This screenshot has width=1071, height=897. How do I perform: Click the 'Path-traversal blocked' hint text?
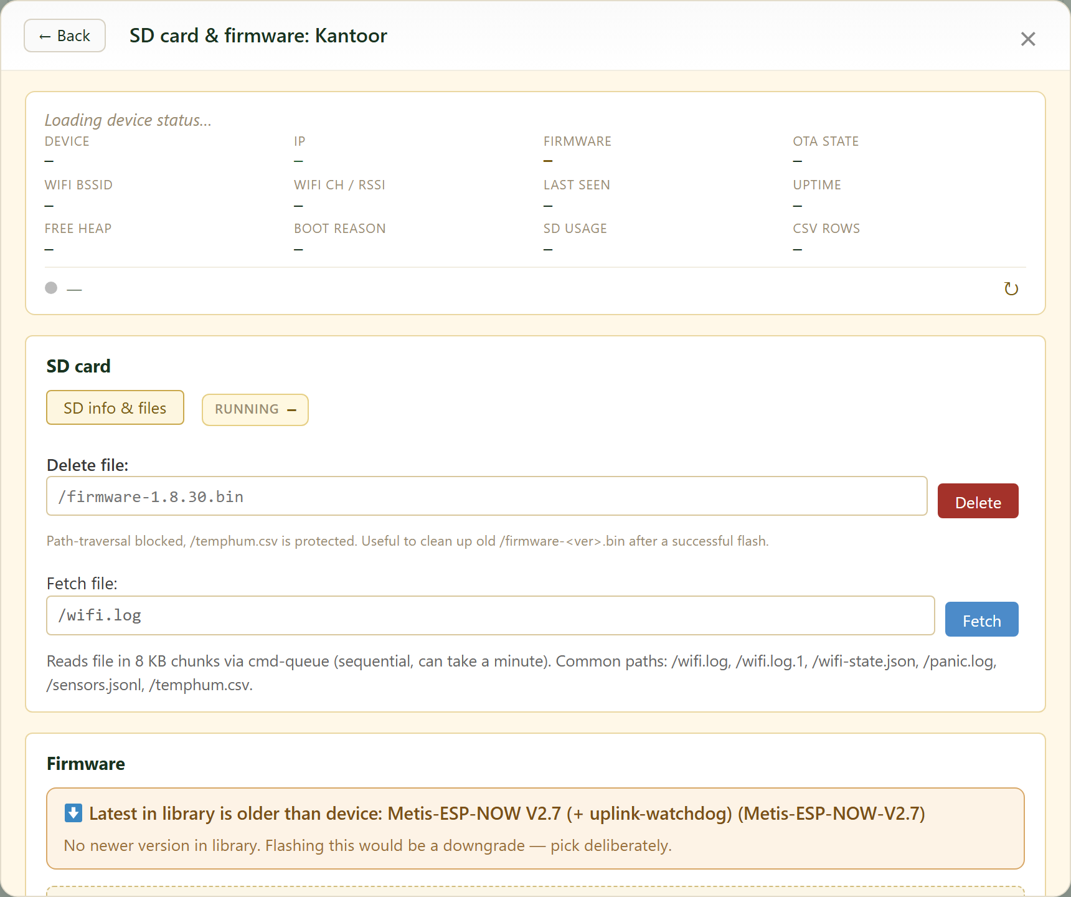click(408, 541)
